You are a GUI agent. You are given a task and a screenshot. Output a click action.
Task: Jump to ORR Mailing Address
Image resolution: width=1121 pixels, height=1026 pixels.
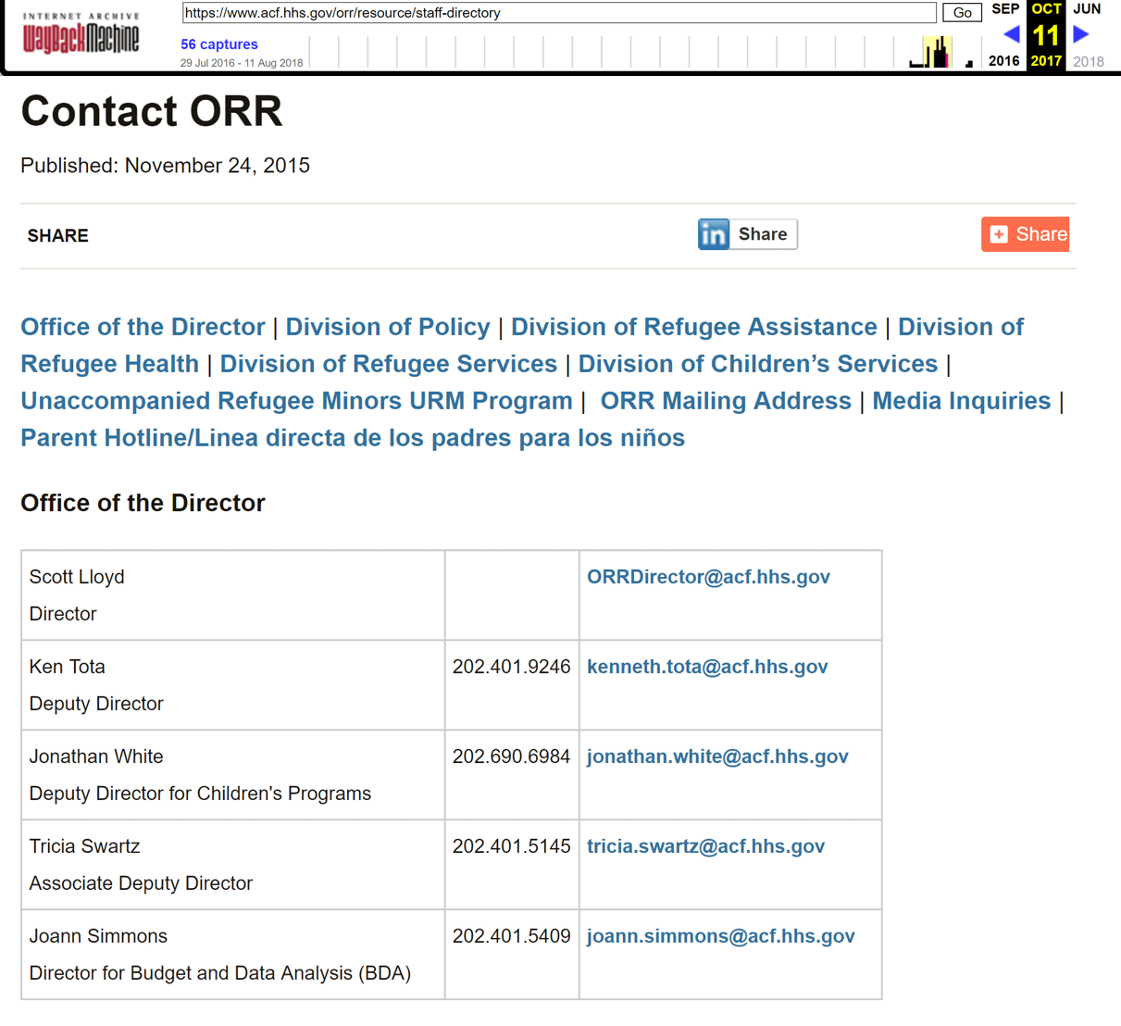(x=725, y=401)
